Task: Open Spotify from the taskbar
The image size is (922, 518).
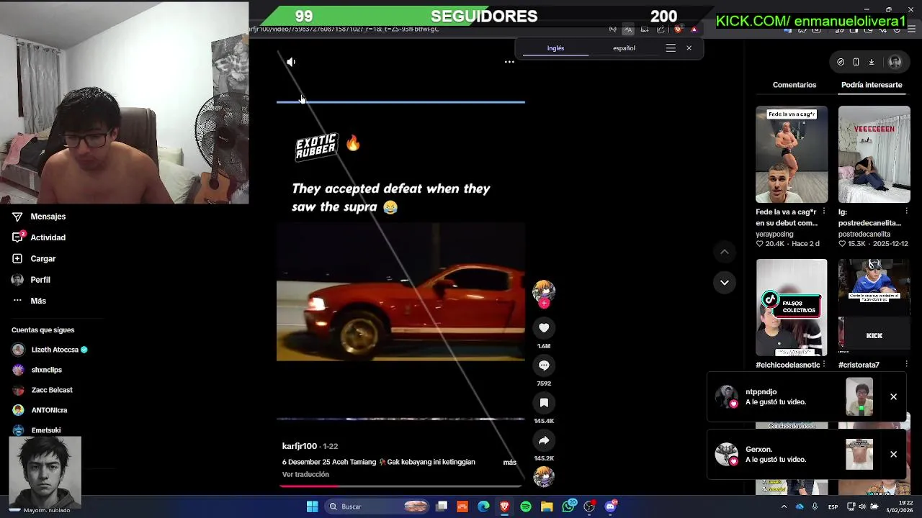Action: click(526, 506)
